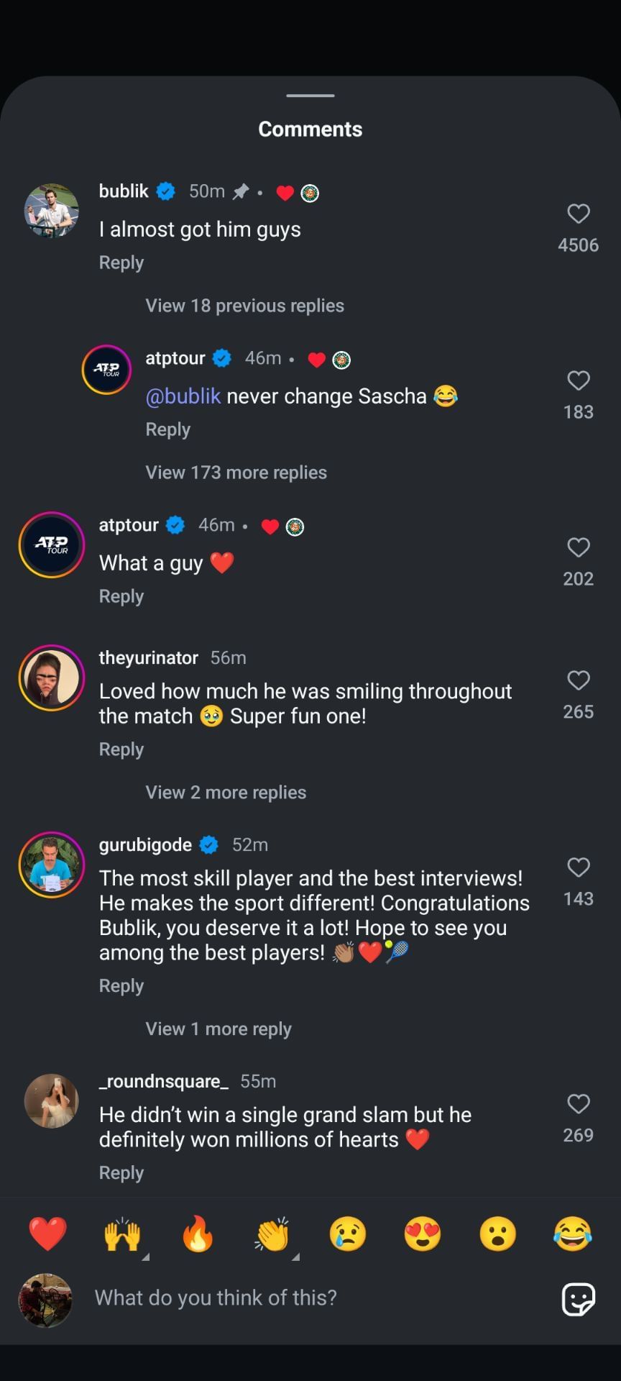This screenshot has height=1381, width=621.
Task: Open the sticker/GIF picker icon
Action: pyautogui.click(x=578, y=1299)
